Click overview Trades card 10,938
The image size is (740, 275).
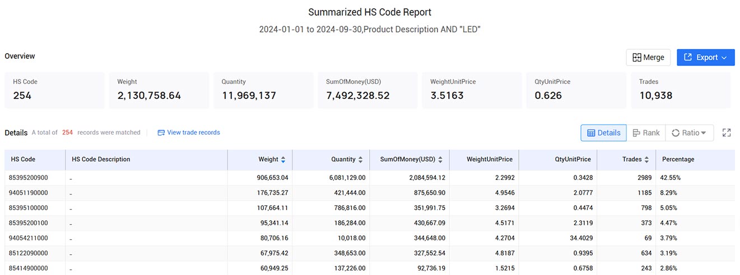(x=681, y=90)
